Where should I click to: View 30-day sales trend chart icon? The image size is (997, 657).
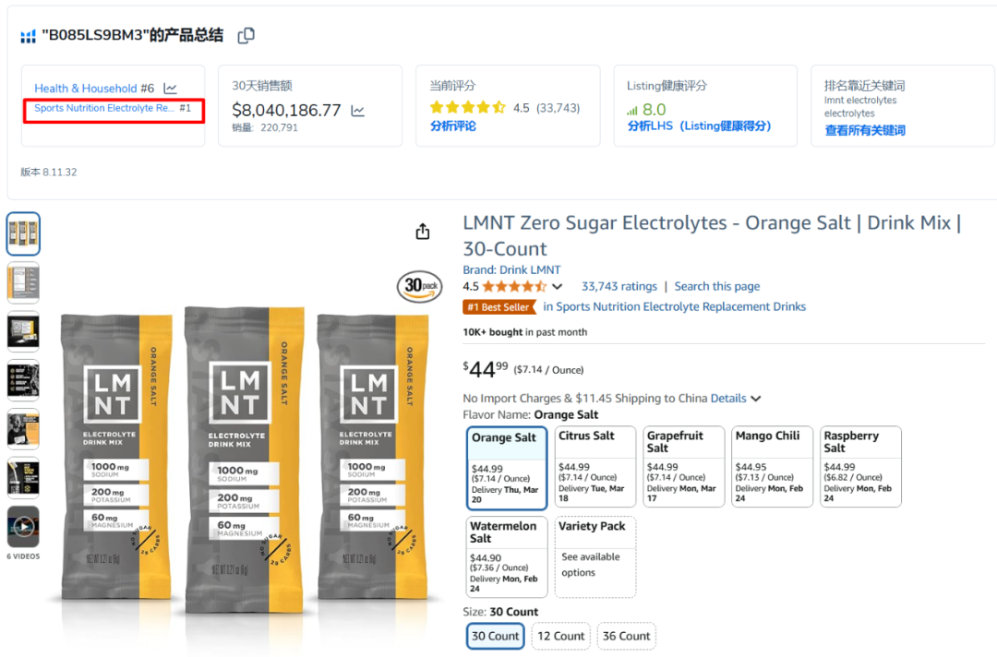[x=358, y=112]
